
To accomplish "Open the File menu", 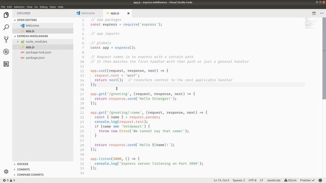I will click(3, 7).
